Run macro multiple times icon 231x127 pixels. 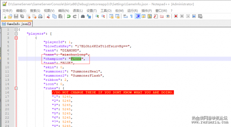click(x=194, y=16)
